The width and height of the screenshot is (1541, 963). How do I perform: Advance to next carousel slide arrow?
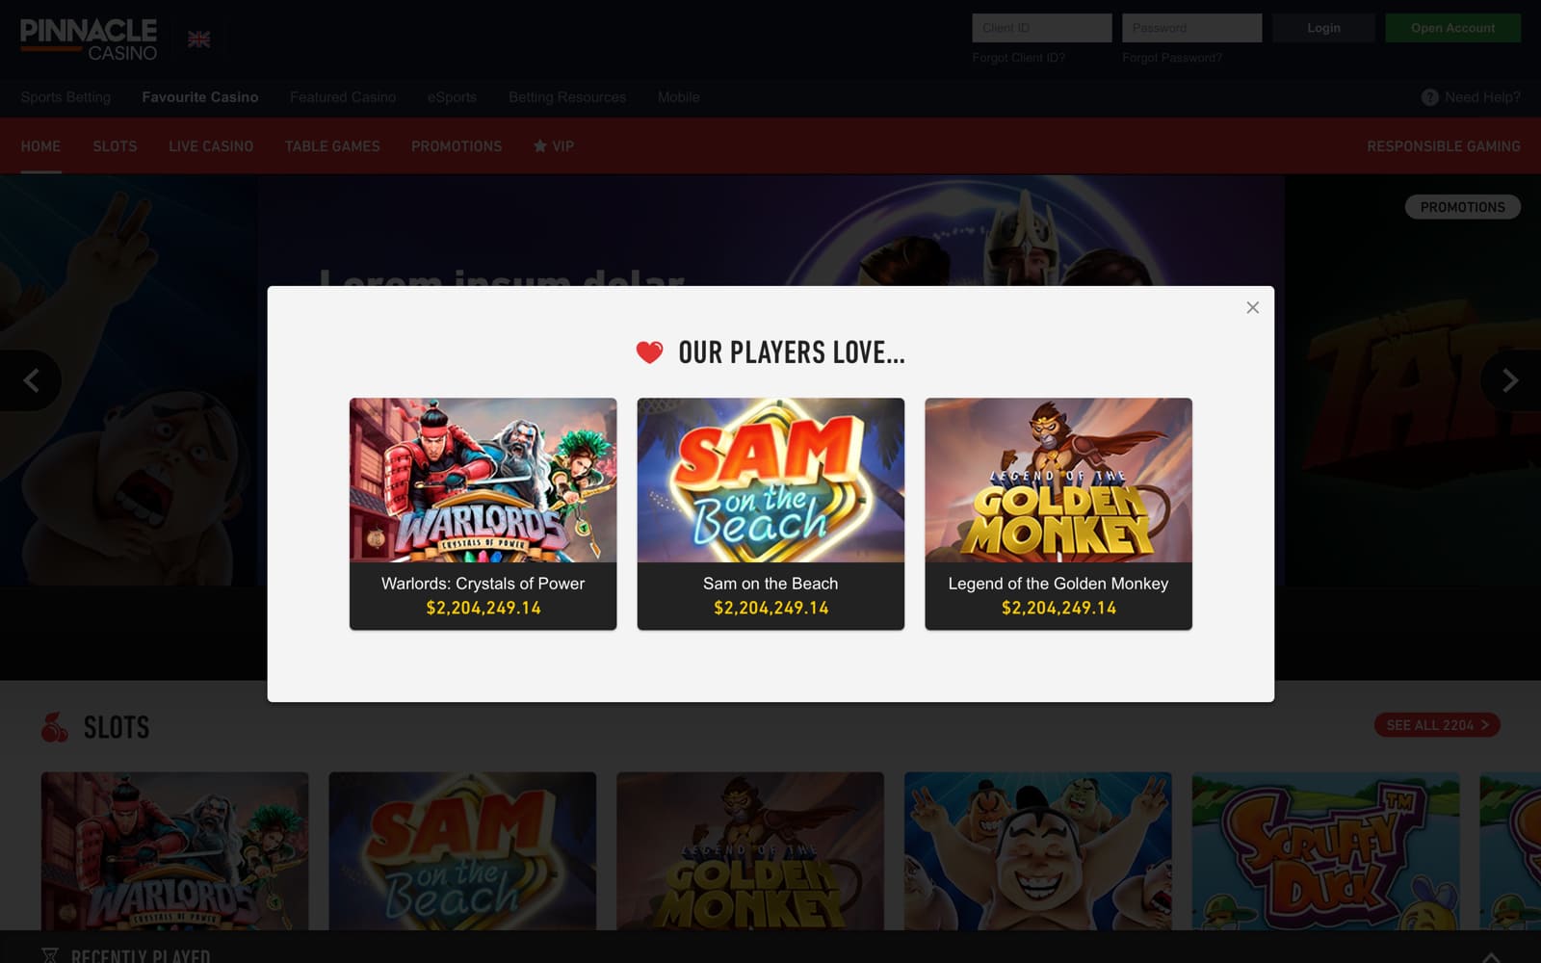point(1510,380)
